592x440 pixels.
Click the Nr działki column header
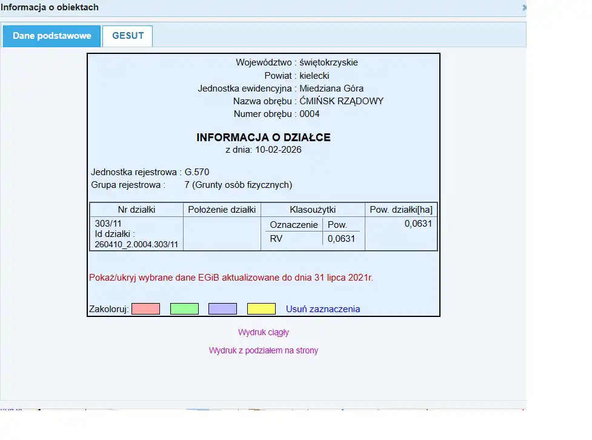pos(136,210)
